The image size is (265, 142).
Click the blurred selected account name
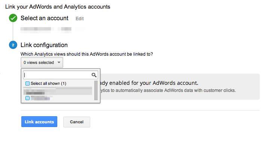point(46,29)
